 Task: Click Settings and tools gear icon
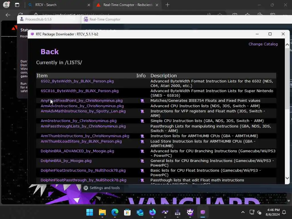[x=86, y=188]
